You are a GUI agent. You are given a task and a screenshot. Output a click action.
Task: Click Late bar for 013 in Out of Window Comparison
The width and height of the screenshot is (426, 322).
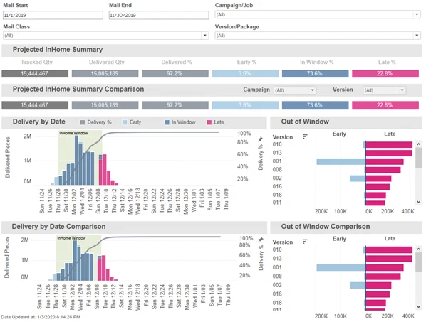coord(389,259)
